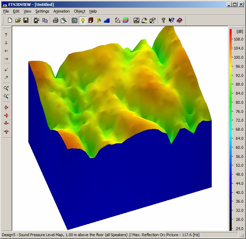Click the blue mapping surface icon
The height and width of the screenshot is (239, 246).
pyautogui.click(x=107, y=20)
